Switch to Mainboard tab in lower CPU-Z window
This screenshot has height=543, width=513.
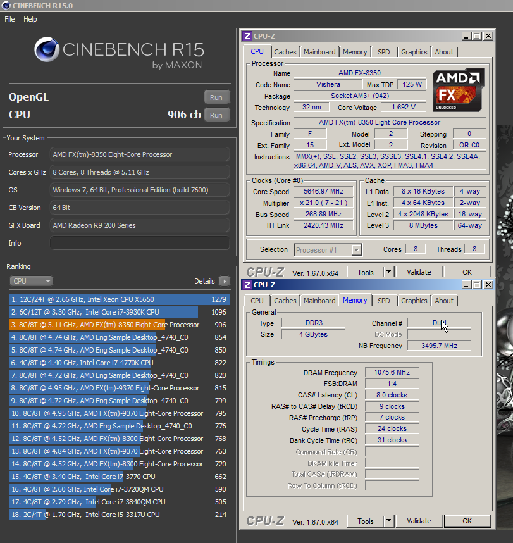point(319,301)
